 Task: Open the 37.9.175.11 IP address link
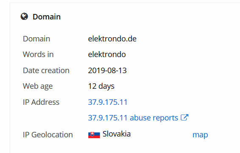click(108, 102)
